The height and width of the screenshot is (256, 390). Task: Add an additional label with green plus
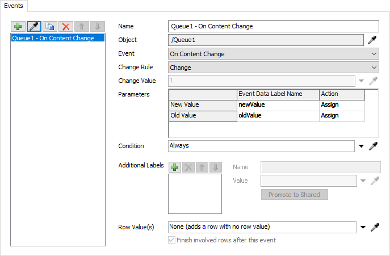175,167
